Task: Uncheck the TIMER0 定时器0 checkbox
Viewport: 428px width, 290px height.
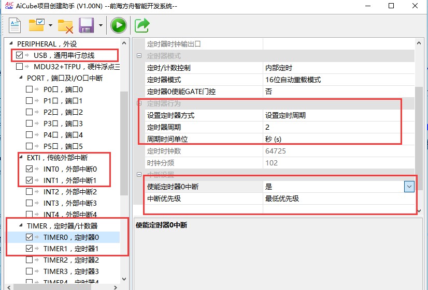Action: pyautogui.click(x=29, y=237)
